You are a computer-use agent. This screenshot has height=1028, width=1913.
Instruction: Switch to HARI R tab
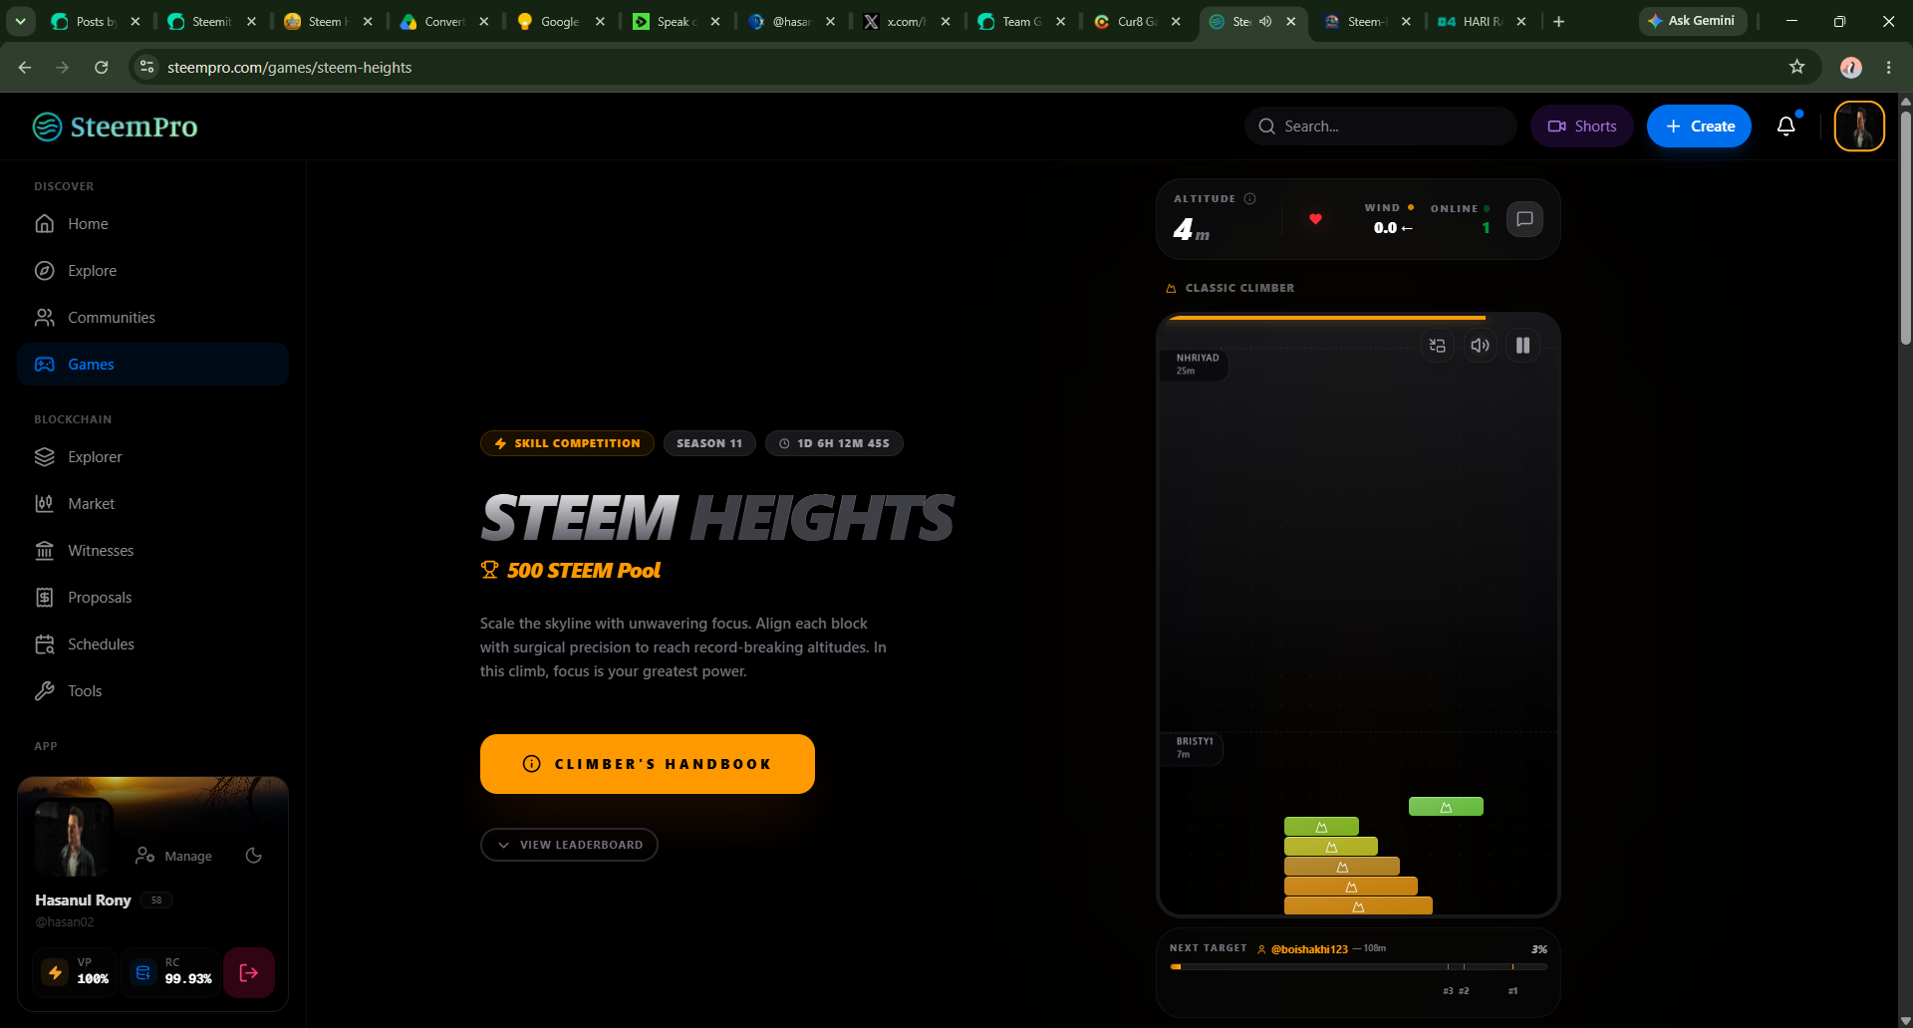[x=1482, y=21]
